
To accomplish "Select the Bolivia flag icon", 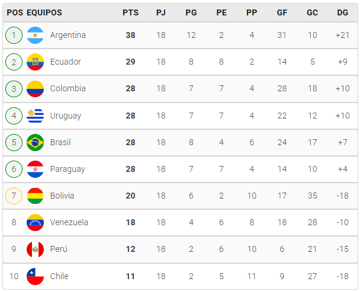I will [35, 196].
